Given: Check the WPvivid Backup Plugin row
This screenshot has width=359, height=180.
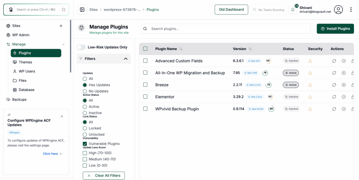Looking at the screenshot, I should tap(145, 109).
